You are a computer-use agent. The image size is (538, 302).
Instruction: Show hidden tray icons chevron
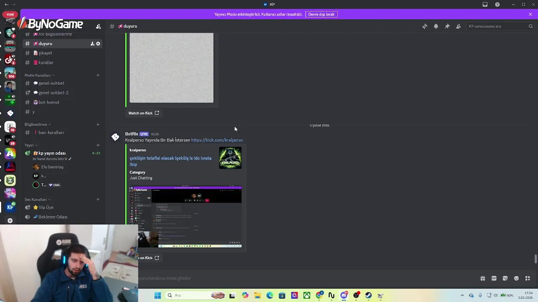click(x=462, y=295)
